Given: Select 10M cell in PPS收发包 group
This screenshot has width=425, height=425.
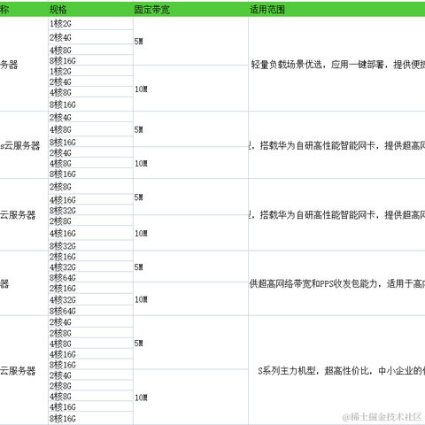Looking at the screenshot, I should (190, 299).
